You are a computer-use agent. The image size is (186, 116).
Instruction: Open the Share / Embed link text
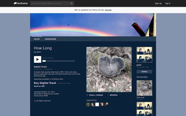[x=96, y=95]
